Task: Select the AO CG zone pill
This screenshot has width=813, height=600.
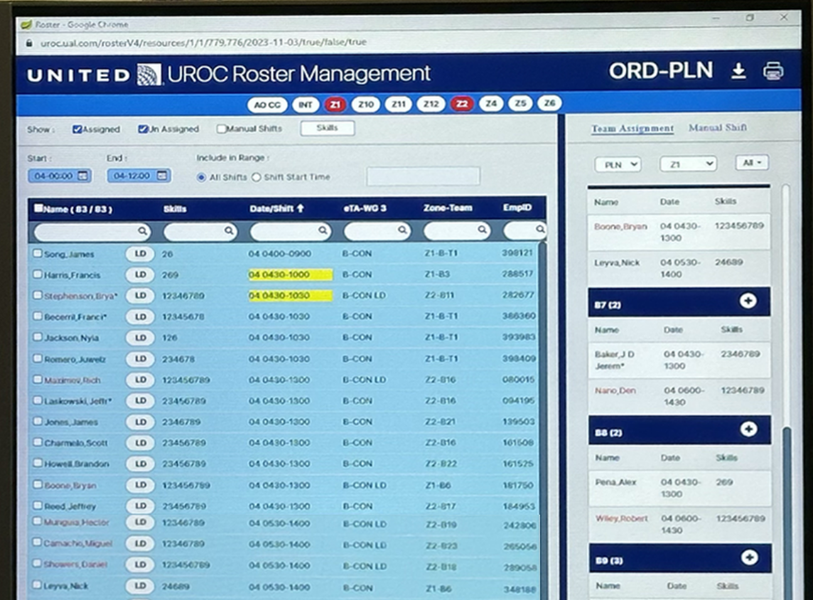Action: [267, 105]
